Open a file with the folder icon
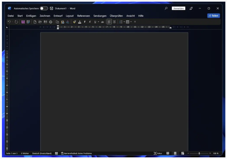 pos(40,22)
